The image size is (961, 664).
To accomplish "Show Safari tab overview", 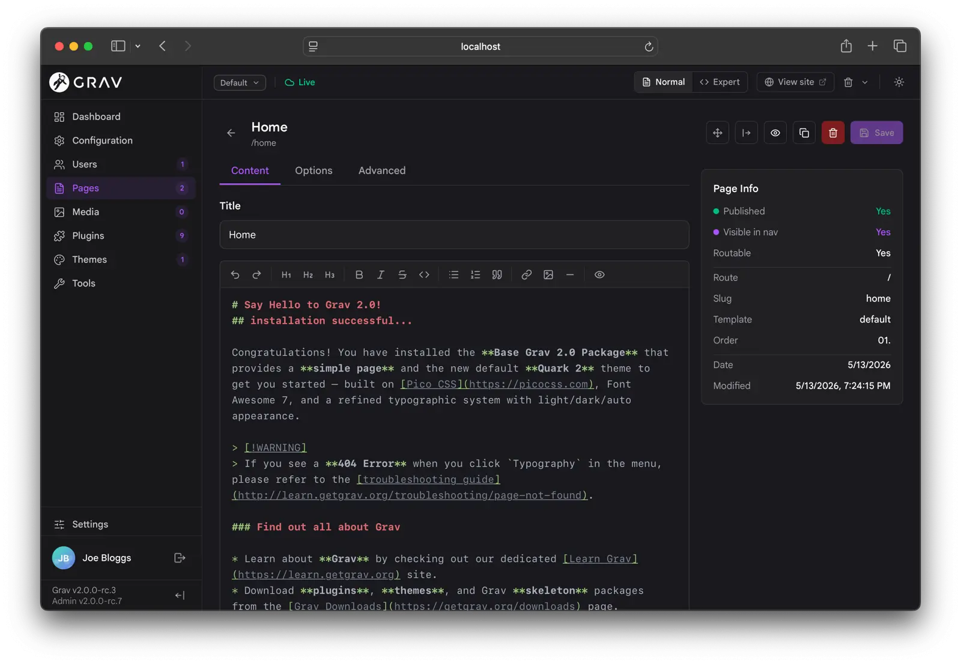I will 900,46.
